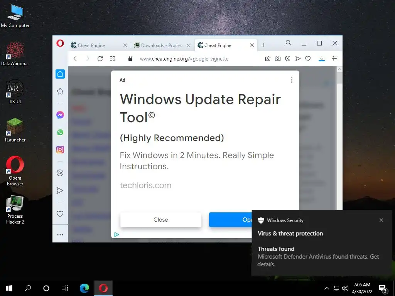Click the Windows Update Repair Tool headline
The height and width of the screenshot is (296, 395).
[x=200, y=108]
